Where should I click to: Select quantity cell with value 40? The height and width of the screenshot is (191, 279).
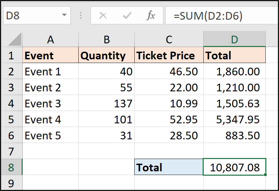click(106, 71)
